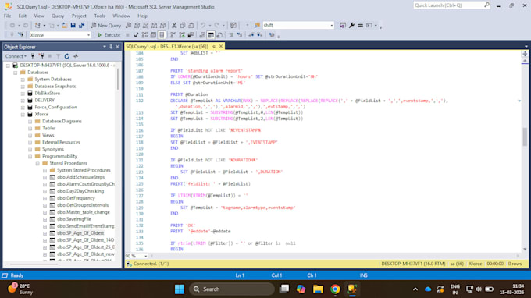Image resolution: width=531 pixels, height=298 pixels.
Task: Expand the Tables folder under Xforce
Action: [30, 128]
